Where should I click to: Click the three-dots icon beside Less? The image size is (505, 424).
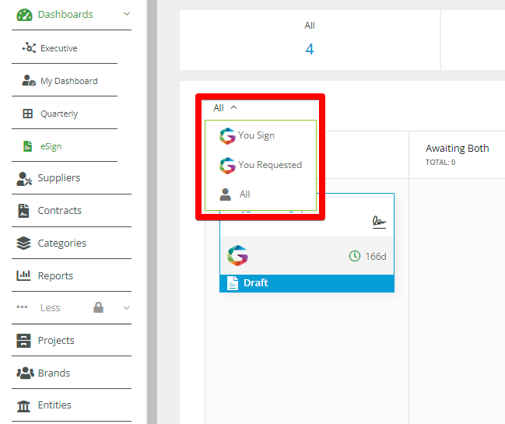[22, 307]
